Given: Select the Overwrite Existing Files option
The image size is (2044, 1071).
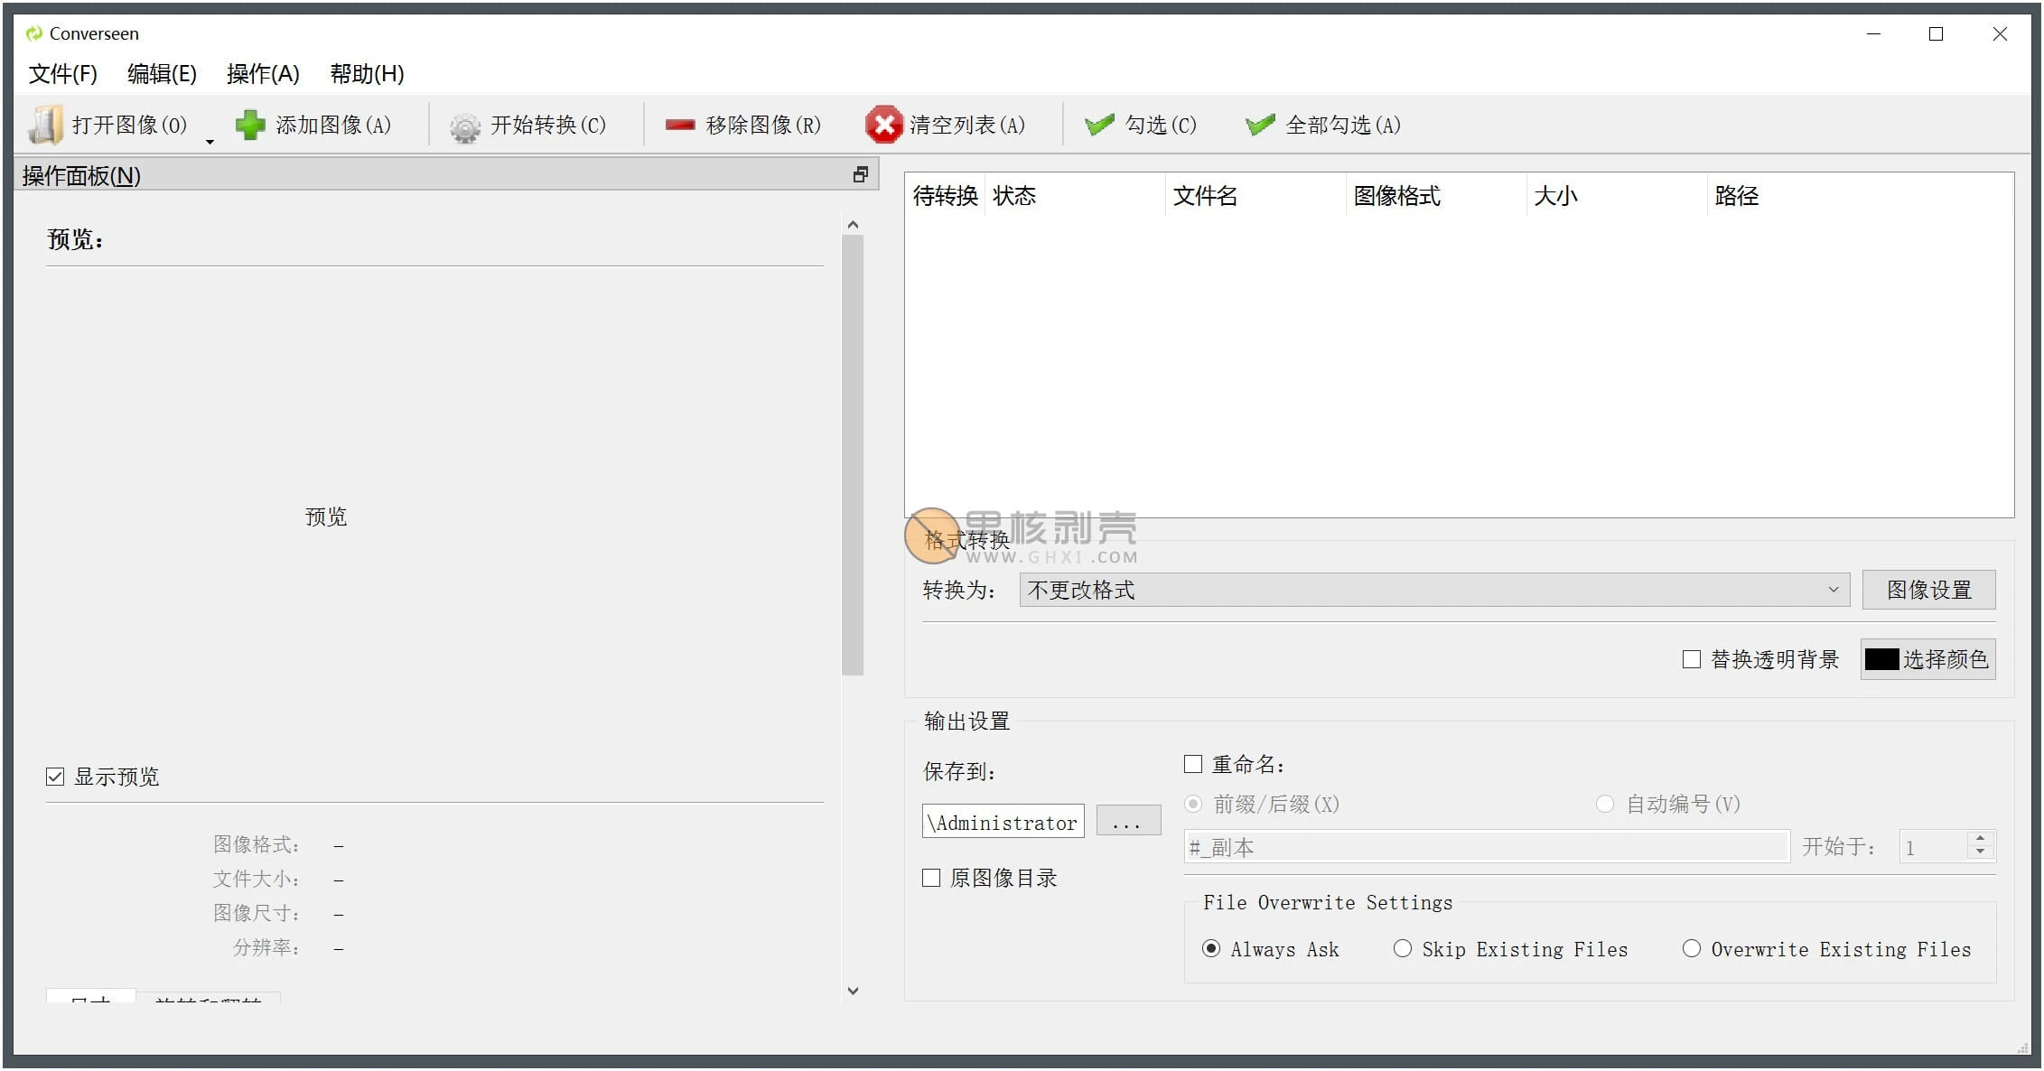Looking at the screenshot, I should click(1692, 948).
